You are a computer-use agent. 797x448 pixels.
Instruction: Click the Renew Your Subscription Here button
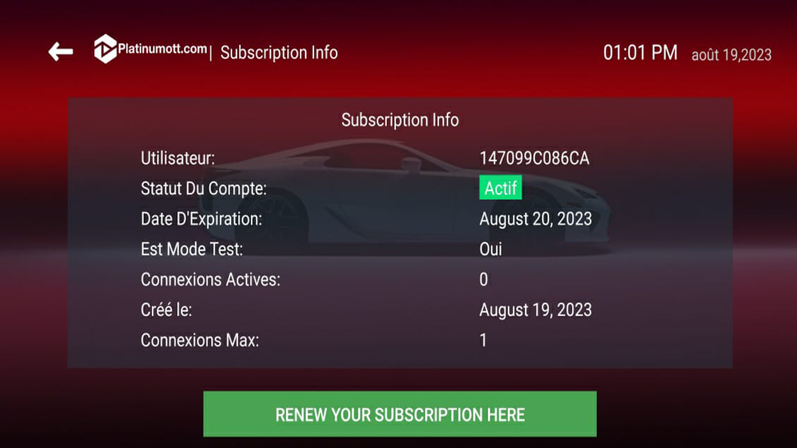tap(400, 414)
